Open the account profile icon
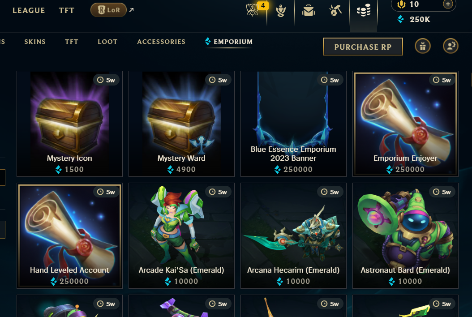 (451, 47)
